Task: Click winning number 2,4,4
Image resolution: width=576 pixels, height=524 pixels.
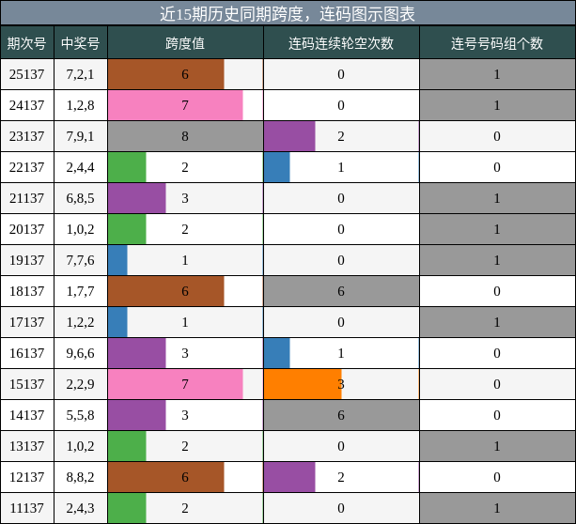Action: pyautogui.click(x=81, y=167)
